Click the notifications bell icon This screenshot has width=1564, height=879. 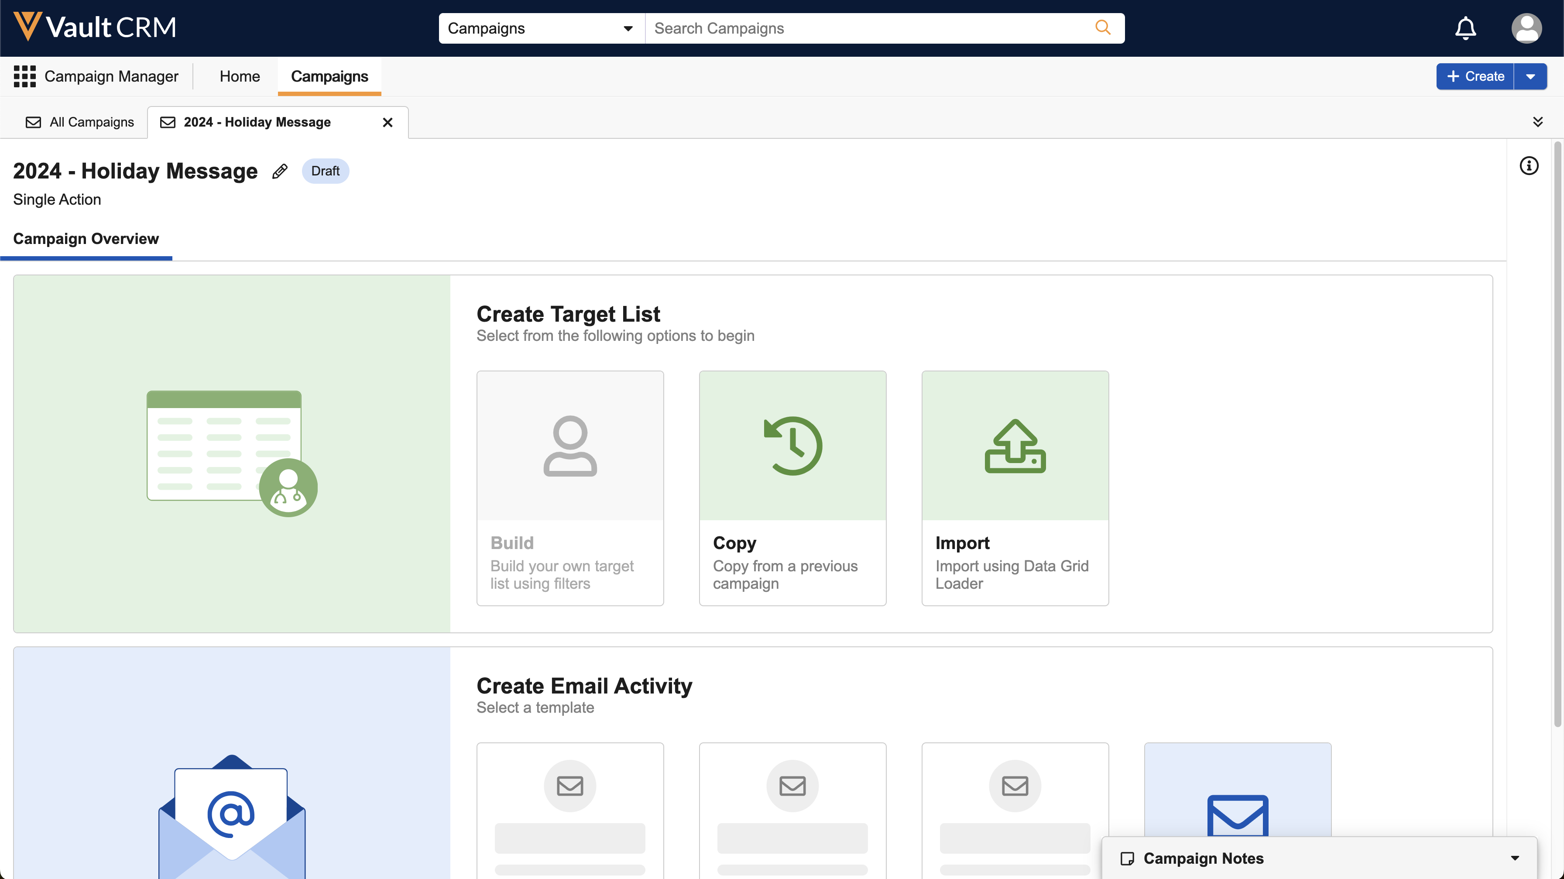pos(1465,28)
